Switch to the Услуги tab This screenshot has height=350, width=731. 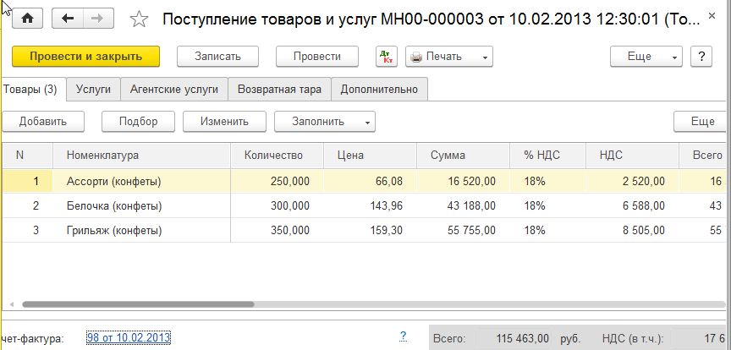pyautogui.click(x=93, y=89)
